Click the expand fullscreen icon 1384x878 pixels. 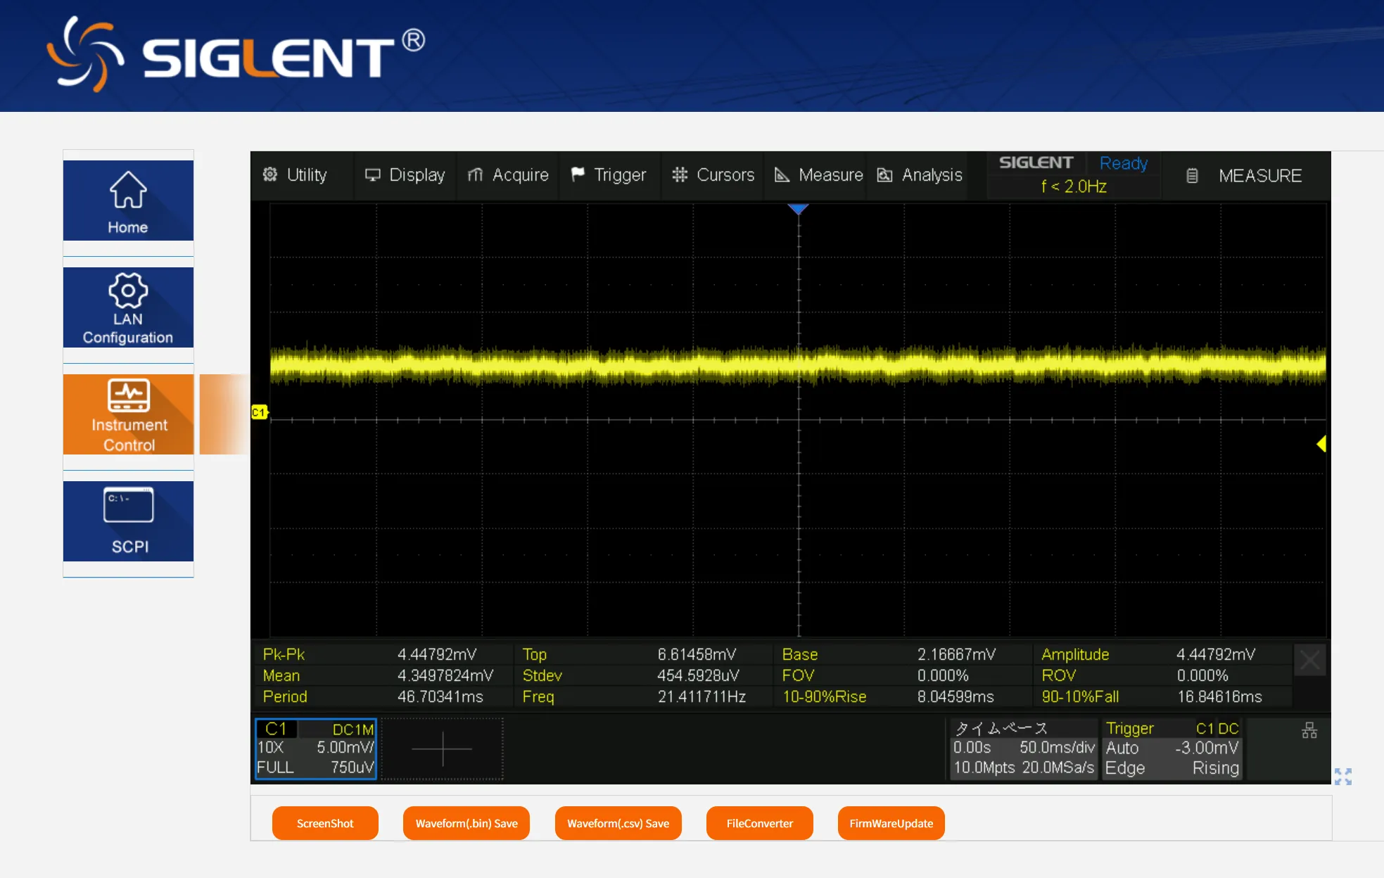coord(1342,776)
